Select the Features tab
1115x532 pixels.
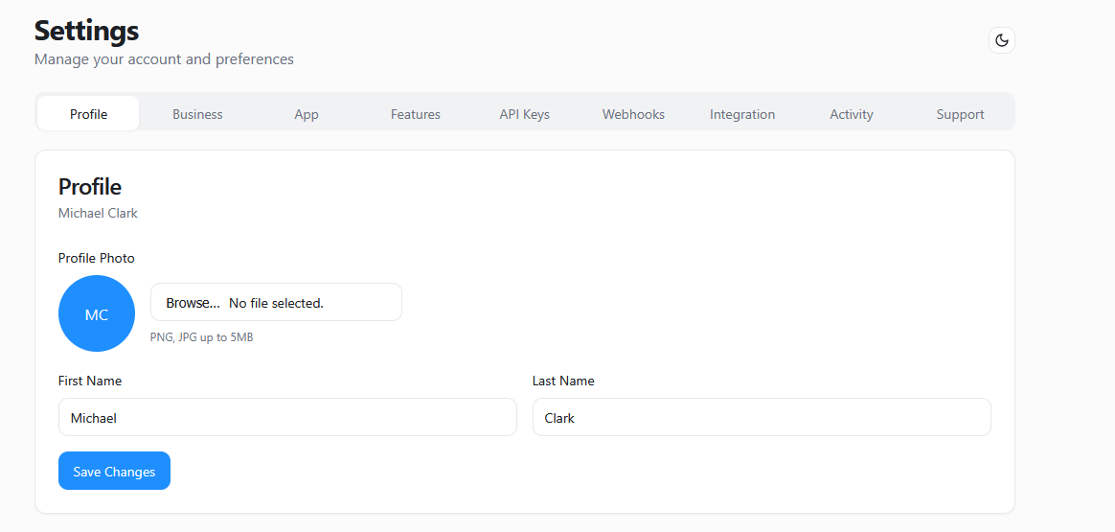pos(416,114)
